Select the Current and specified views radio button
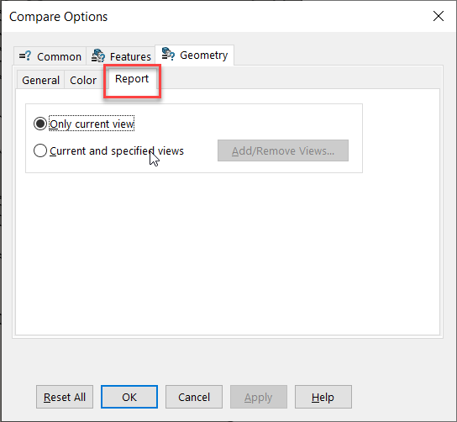This screenshot has width=457, height=422. click(40, 150)
